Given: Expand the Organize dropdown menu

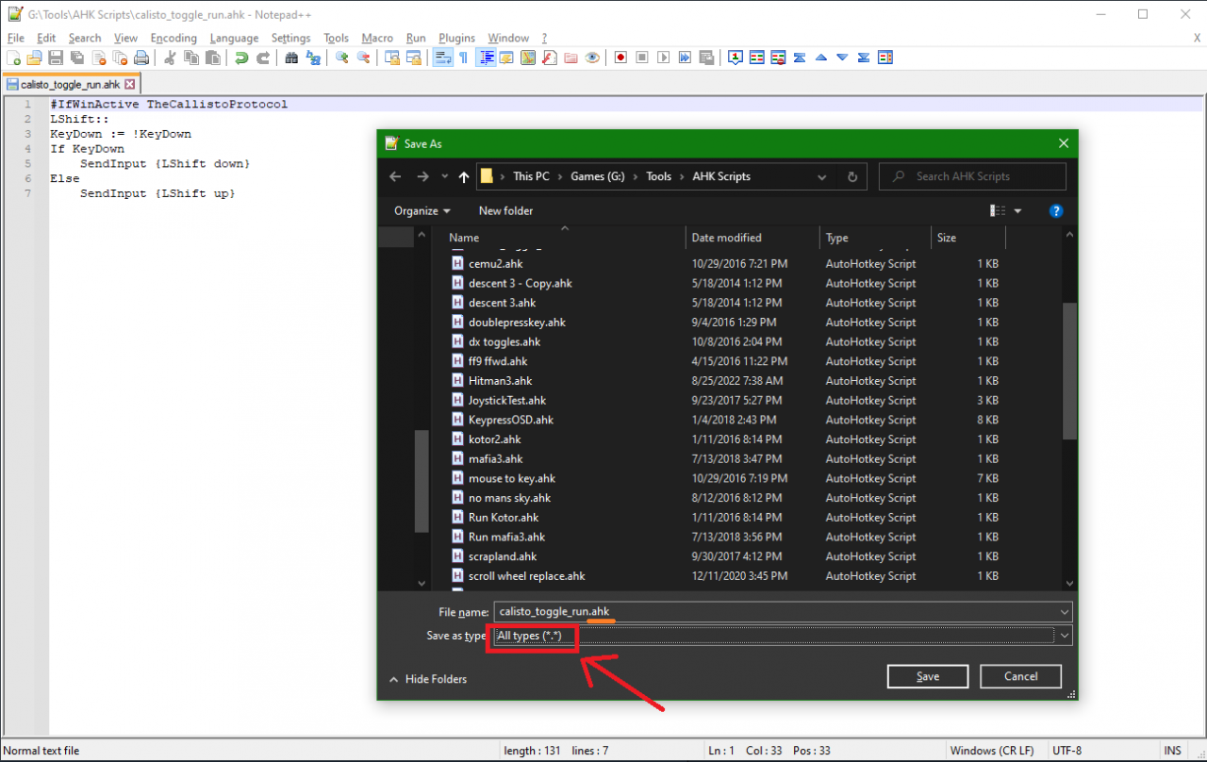Looking at the screenshot, I should pos(422,211).
